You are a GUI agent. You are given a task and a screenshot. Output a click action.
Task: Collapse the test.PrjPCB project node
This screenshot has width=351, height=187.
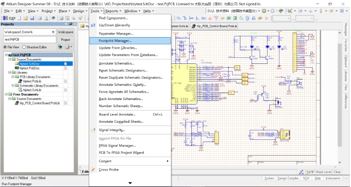(6, 55)
